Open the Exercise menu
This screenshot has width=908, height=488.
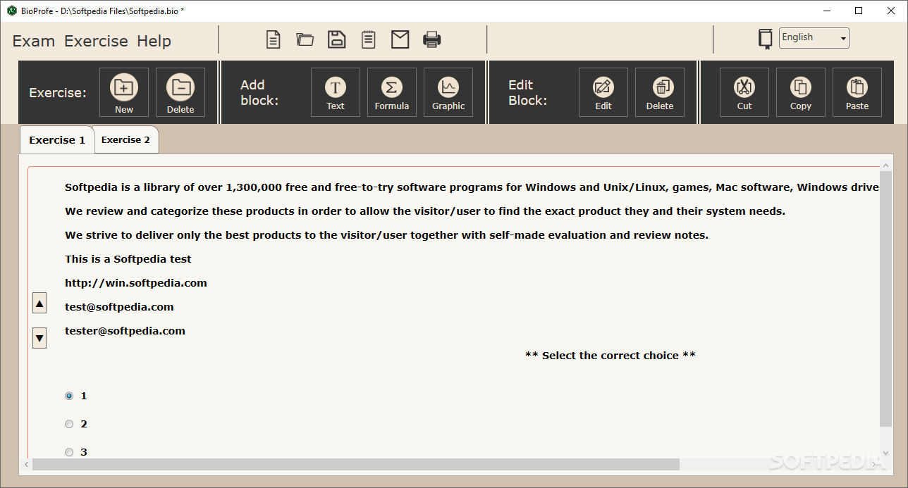(x=96, y=41)
